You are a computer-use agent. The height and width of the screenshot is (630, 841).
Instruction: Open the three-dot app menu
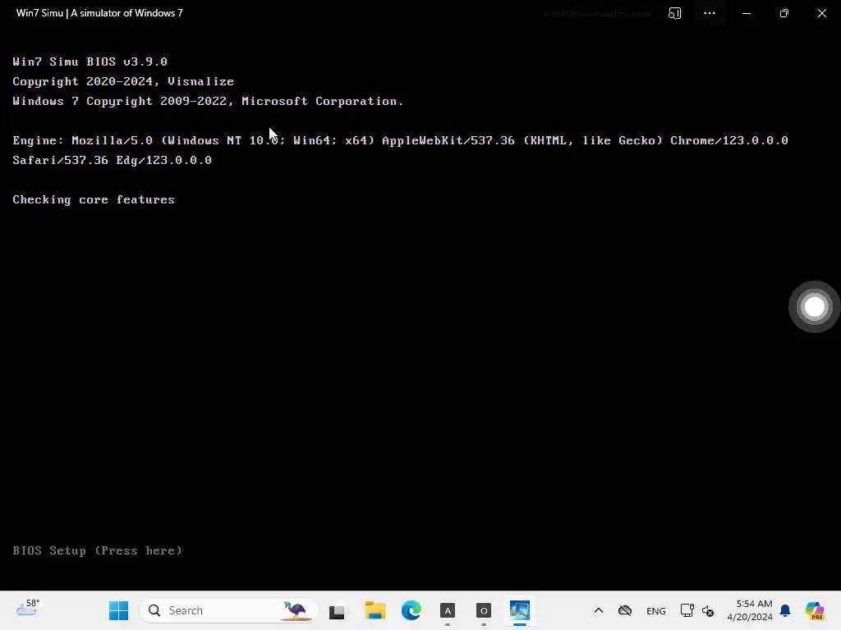tap(709, 13)
